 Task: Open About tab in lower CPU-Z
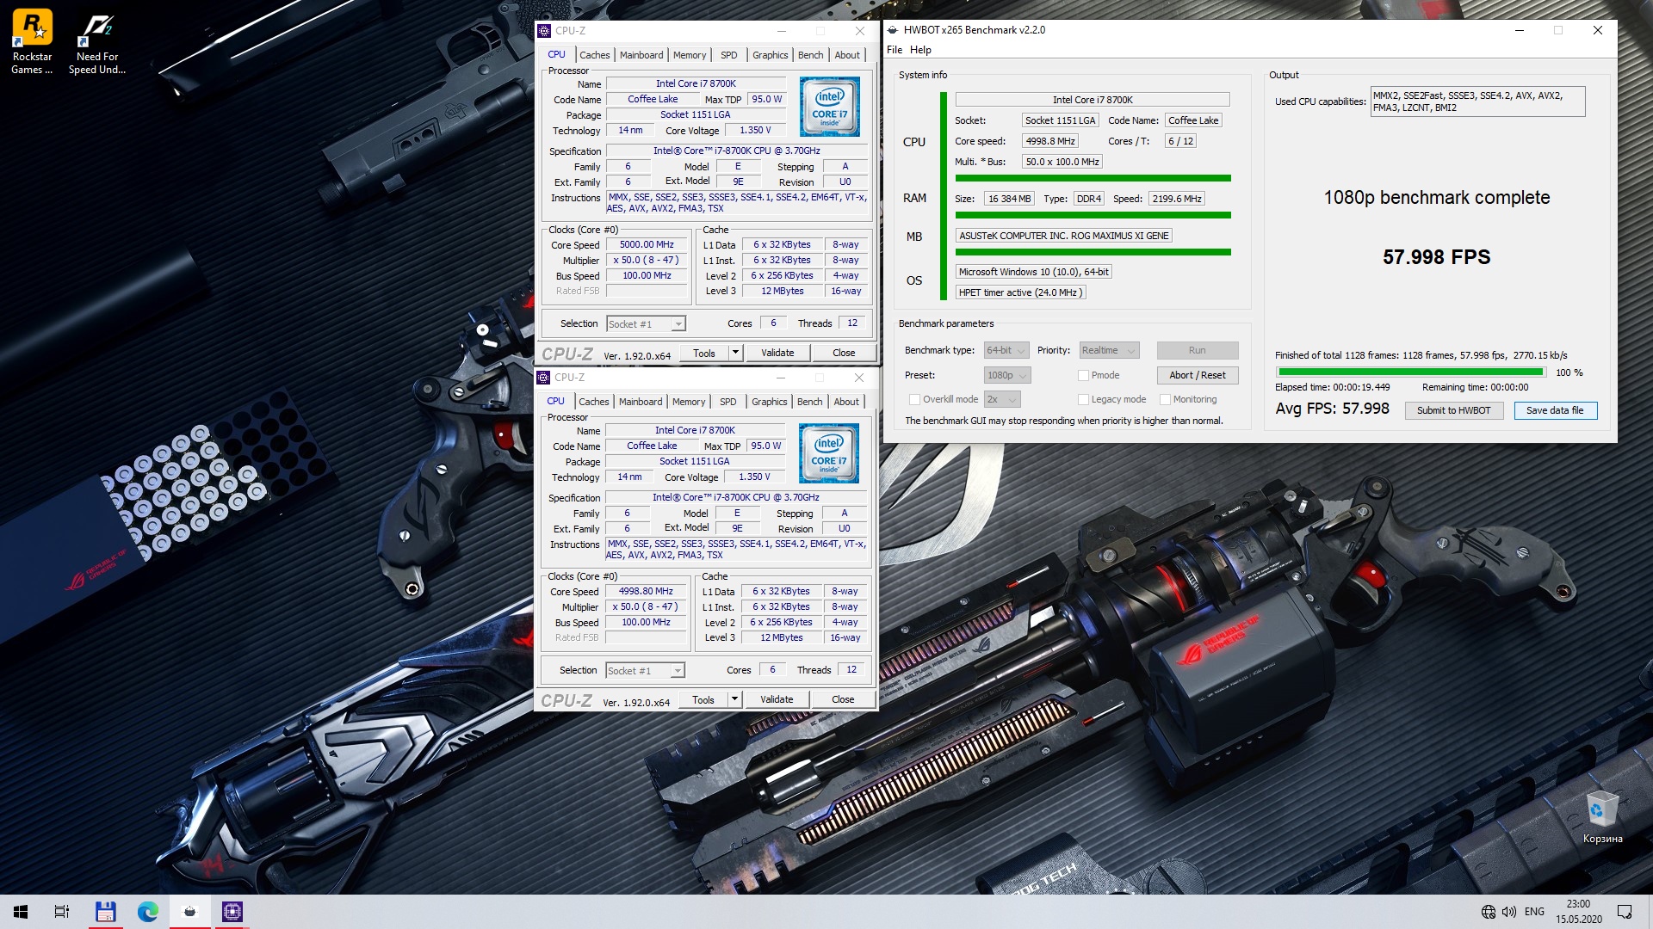pos(846,402)
